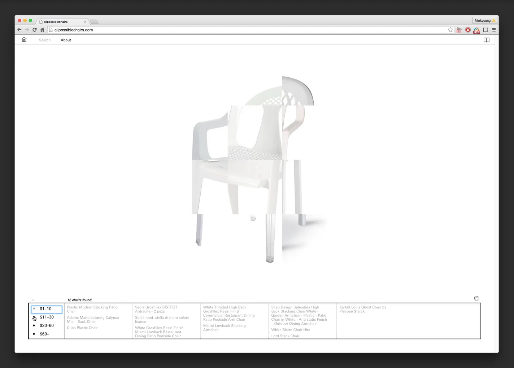Select the home icon in the site navigation
Screen dimensions: 514x368
tap(24, 40)
